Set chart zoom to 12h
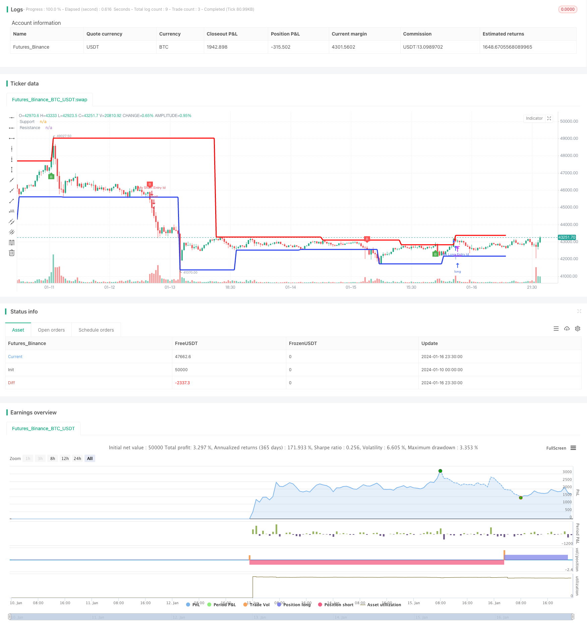587x630 pixels. tap(65, 458)
